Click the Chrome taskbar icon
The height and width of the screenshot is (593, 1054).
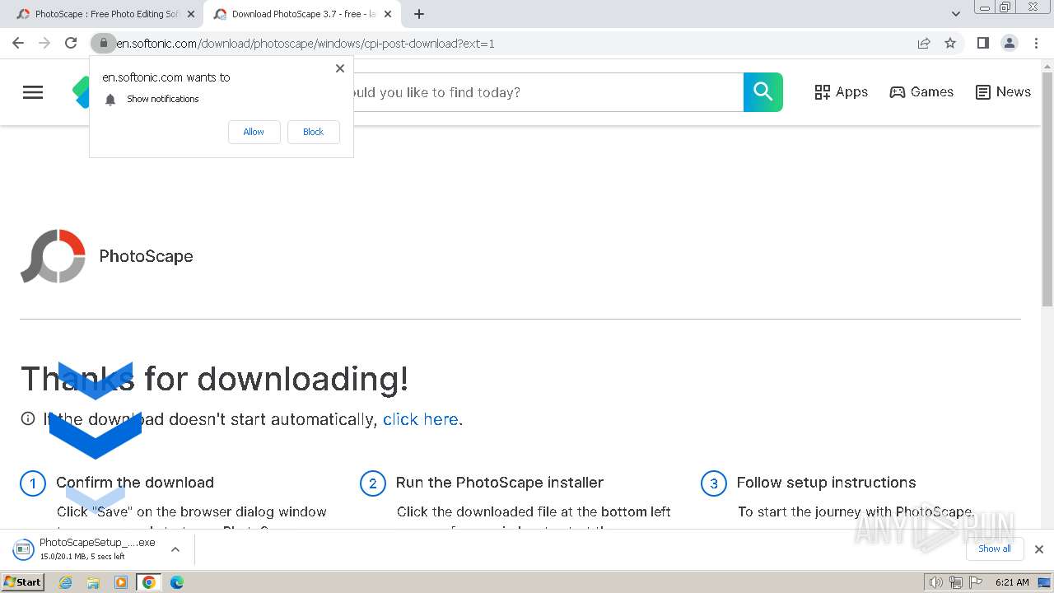pos(149,582)
